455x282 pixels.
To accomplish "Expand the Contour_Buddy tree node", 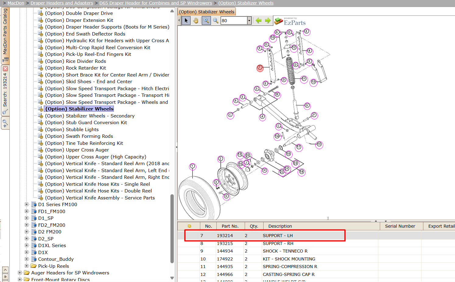I will pyautogui.click(x=27, y=259).
